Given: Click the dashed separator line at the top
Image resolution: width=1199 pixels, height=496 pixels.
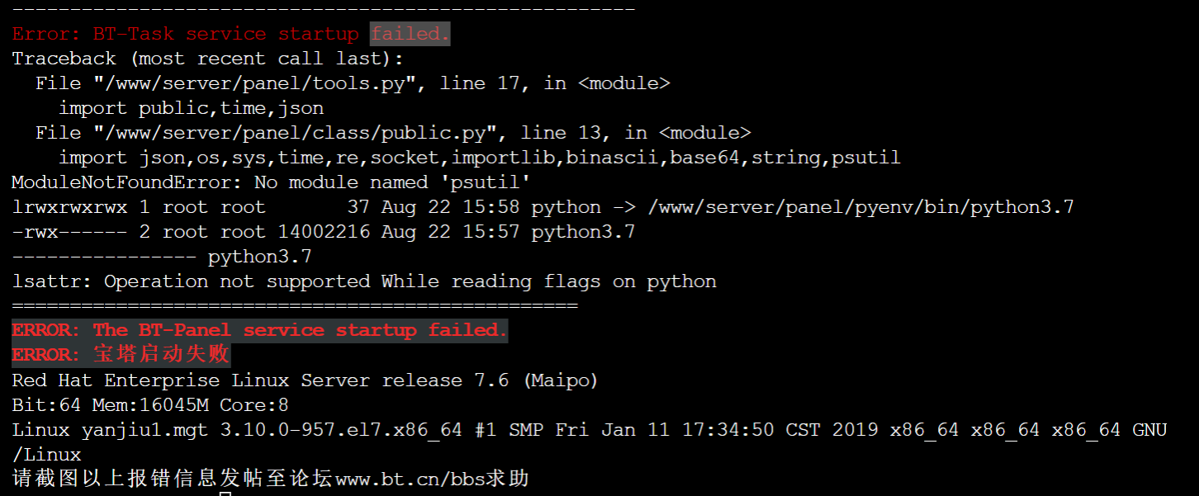Looking at the screenshot, I should [323, 9].
